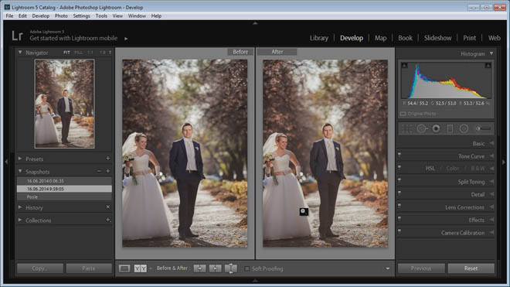Delete selected snapshot with minus icon

[x=99, y=171]
